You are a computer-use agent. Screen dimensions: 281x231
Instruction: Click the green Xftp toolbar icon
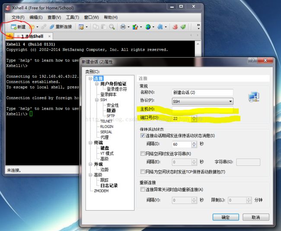point(183,27)
